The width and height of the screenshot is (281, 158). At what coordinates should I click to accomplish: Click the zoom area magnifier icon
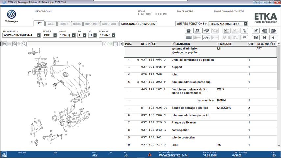[14, 44]
